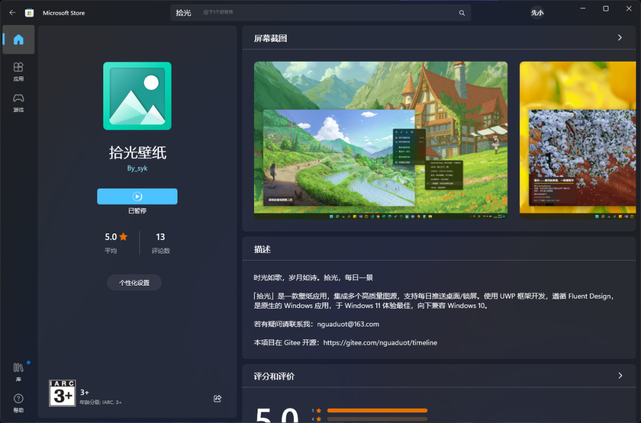Expand the 评分和评价 ratings section
The width and height of the screenshot is (641, 423).
620,376
